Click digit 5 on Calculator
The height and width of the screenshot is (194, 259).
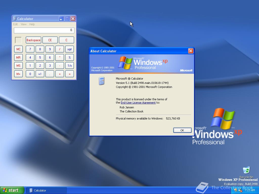pyautogui.click(x=40, y=57)
